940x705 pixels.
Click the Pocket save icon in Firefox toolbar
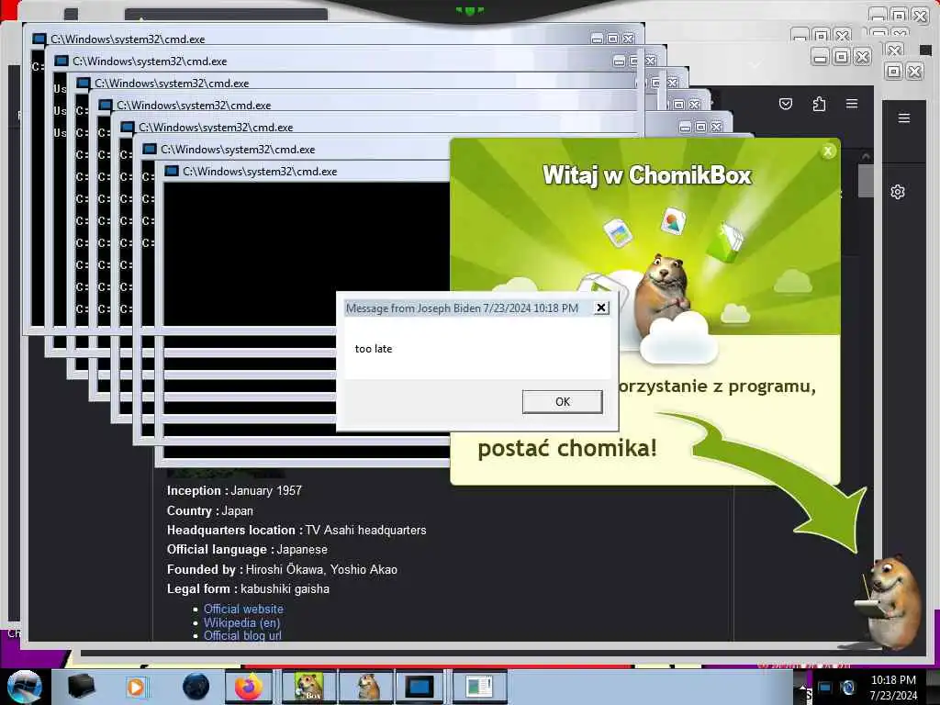(x=786, y=104)
